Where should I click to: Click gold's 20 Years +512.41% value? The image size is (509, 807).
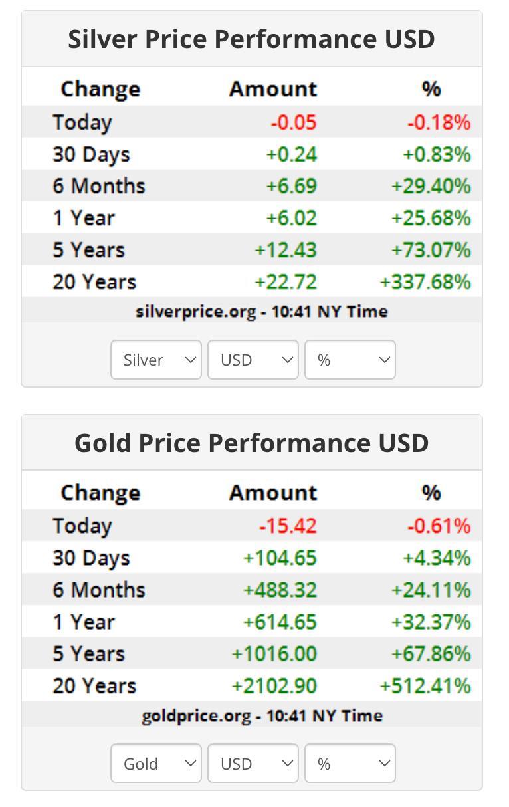[425, 685]
